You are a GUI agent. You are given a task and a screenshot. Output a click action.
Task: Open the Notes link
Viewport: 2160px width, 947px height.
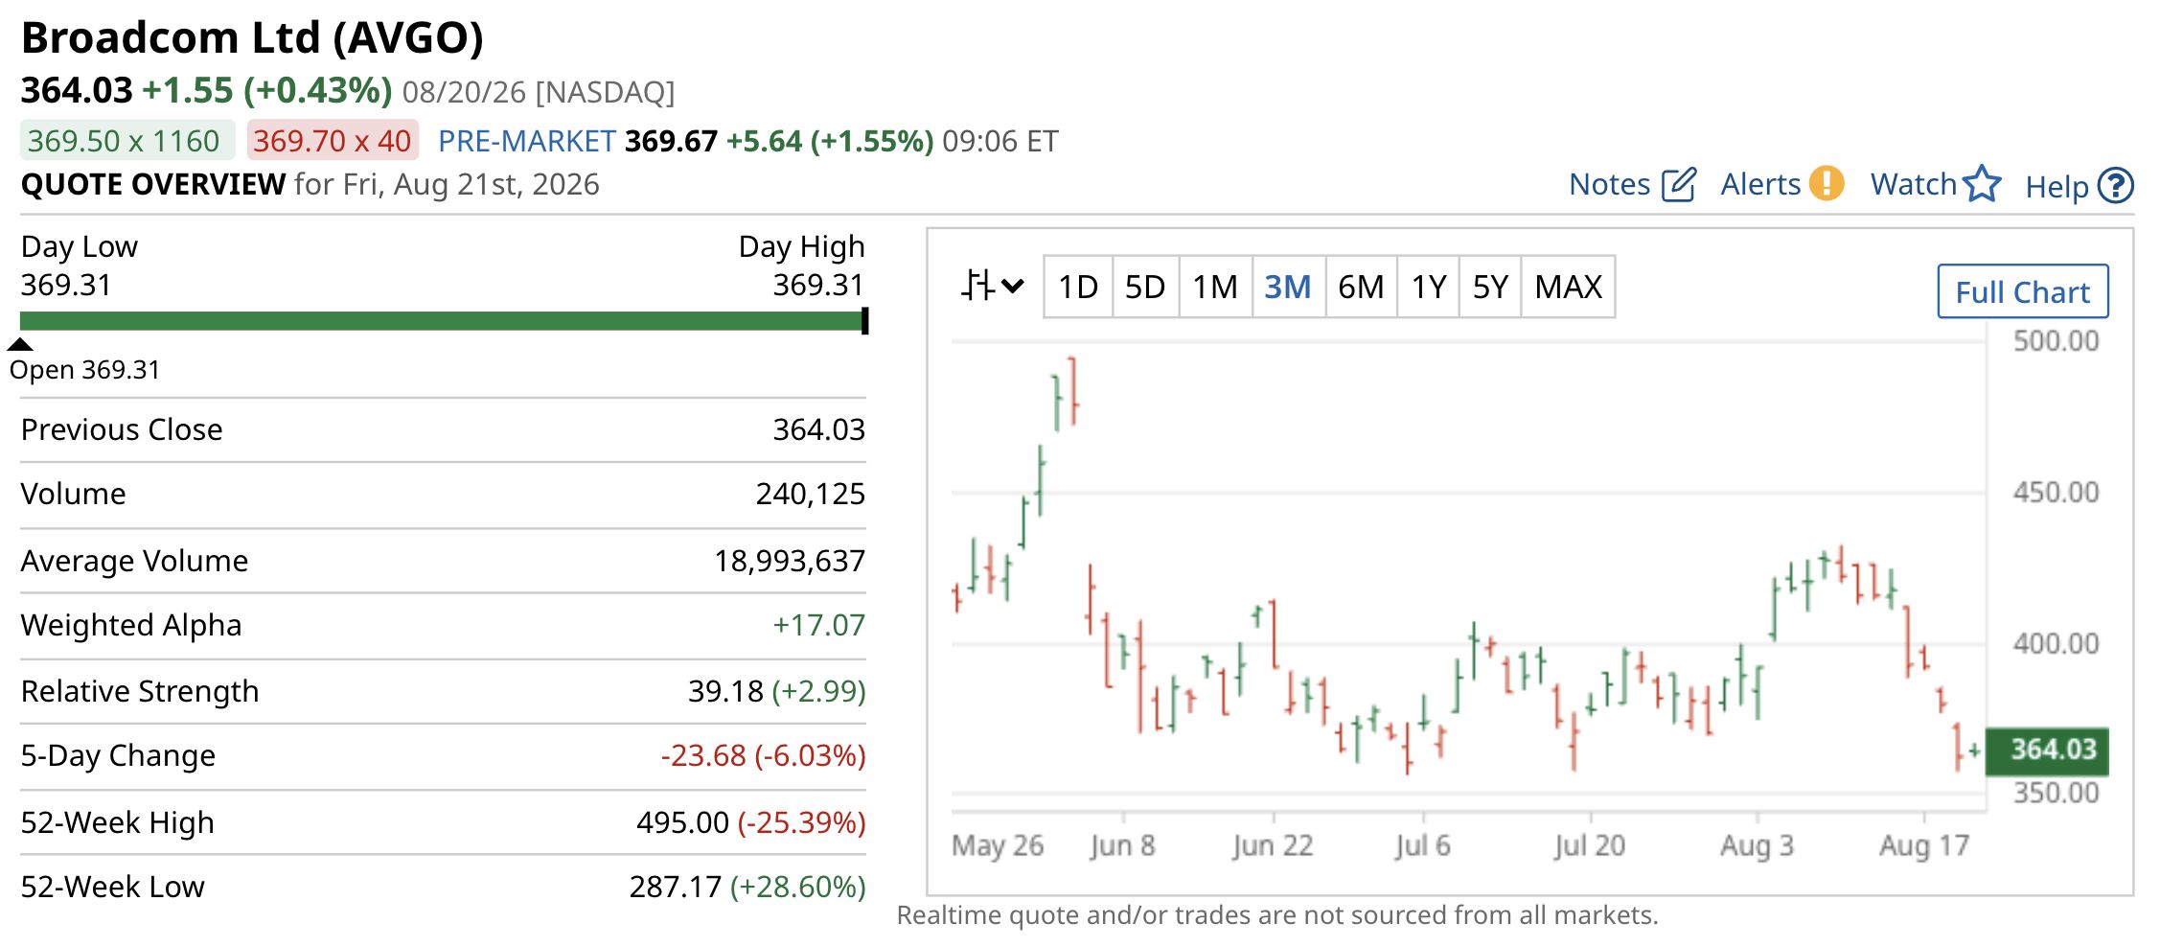1610,184
